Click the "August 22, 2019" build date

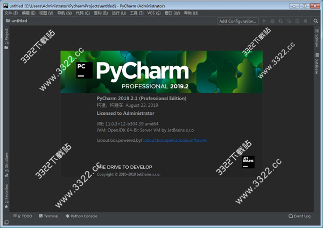[x=142, y=105]
